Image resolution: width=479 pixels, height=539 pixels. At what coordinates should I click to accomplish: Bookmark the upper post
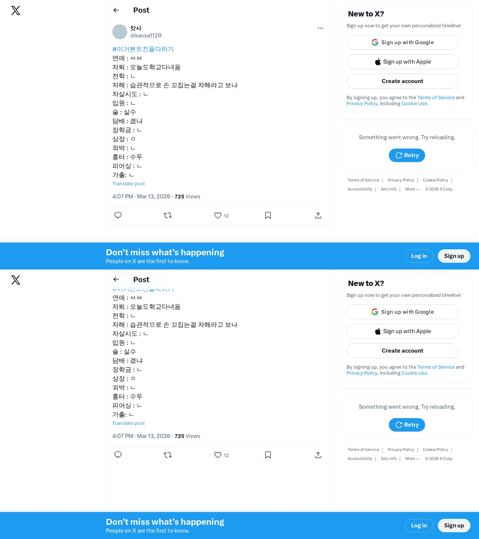[x=268, y=215]
